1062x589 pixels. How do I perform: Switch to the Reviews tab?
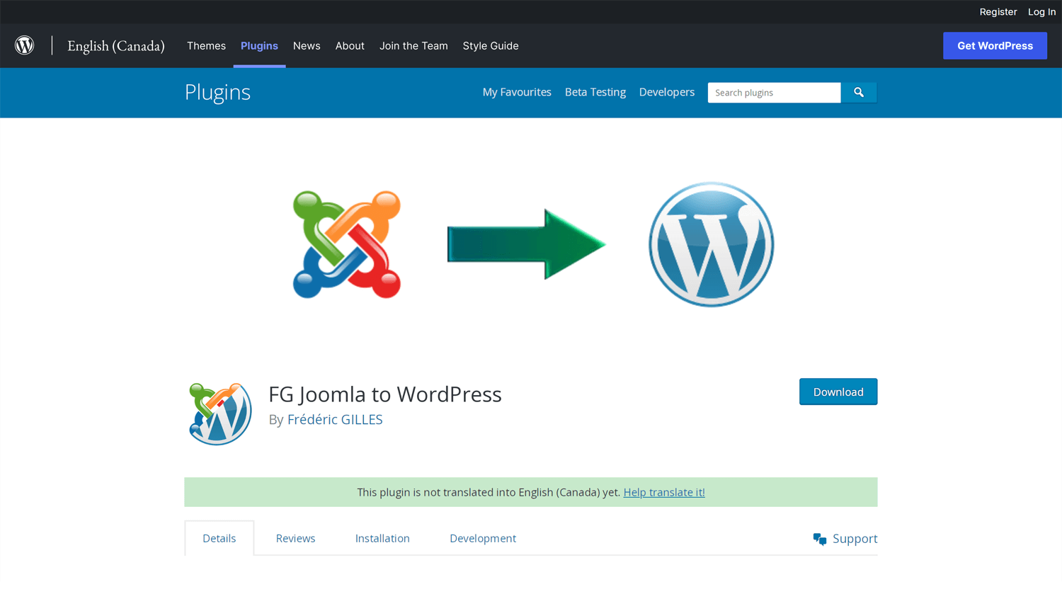pos(295,538)
